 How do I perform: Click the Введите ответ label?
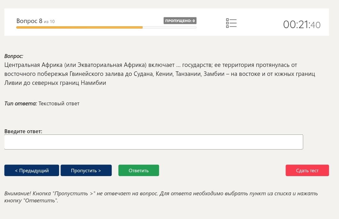23,131
